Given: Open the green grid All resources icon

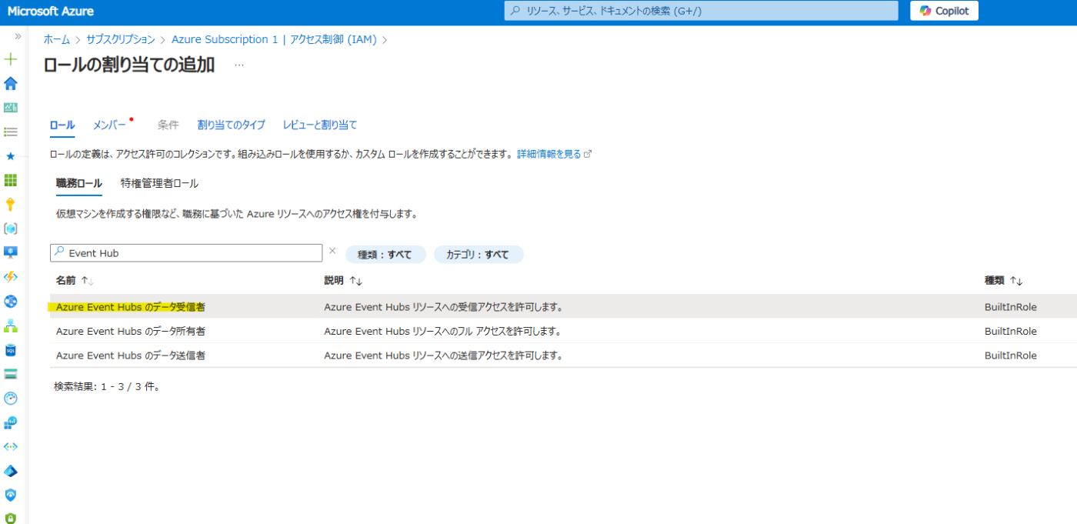Looking at the screenshot, I should point(11,180).
